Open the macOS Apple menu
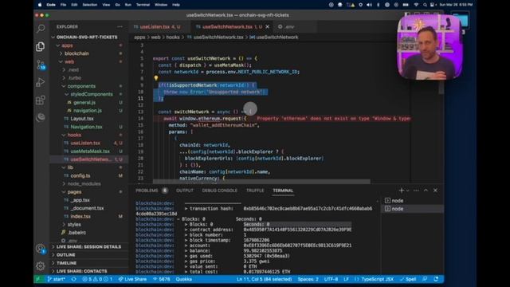The height and width of the screenshot is (287, 510). (x=40, y=5)
